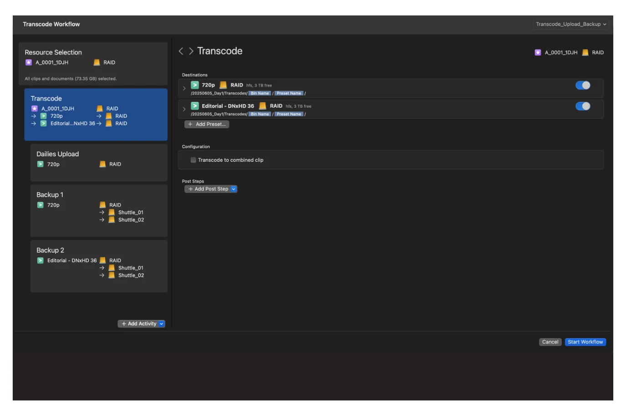Open the Transcode_Upload_Backup workflow dropdown

[x=570, y=25]
